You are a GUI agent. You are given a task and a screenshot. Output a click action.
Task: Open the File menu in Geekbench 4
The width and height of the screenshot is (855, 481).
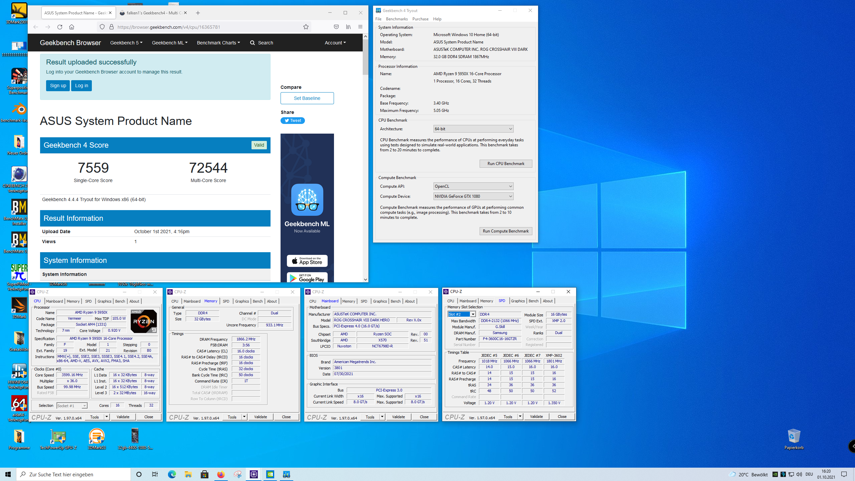[378, 19]
